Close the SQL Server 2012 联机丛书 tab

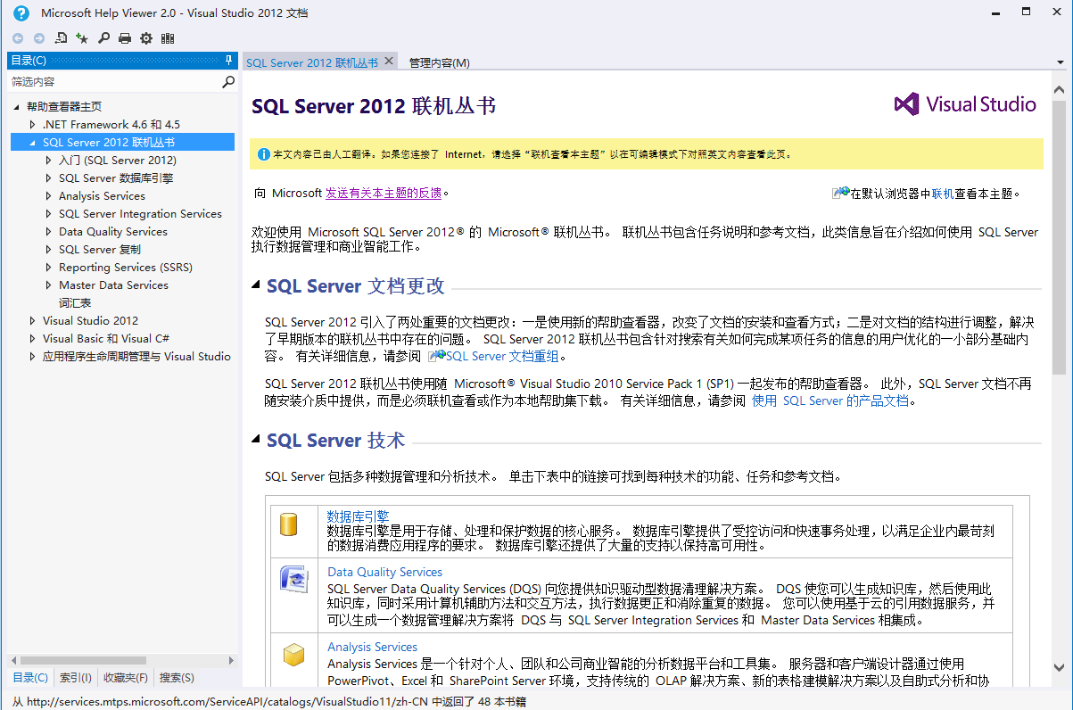388,62
